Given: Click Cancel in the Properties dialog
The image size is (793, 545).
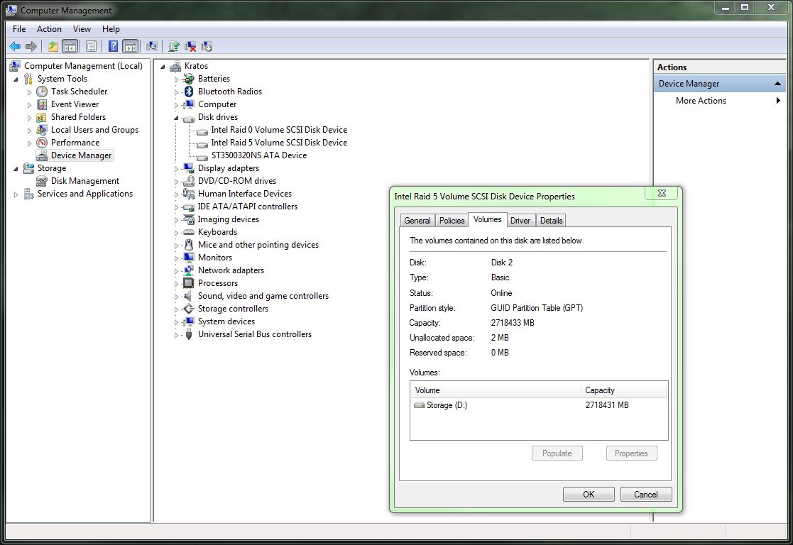Looking at the screenshot, I should 646,495.
